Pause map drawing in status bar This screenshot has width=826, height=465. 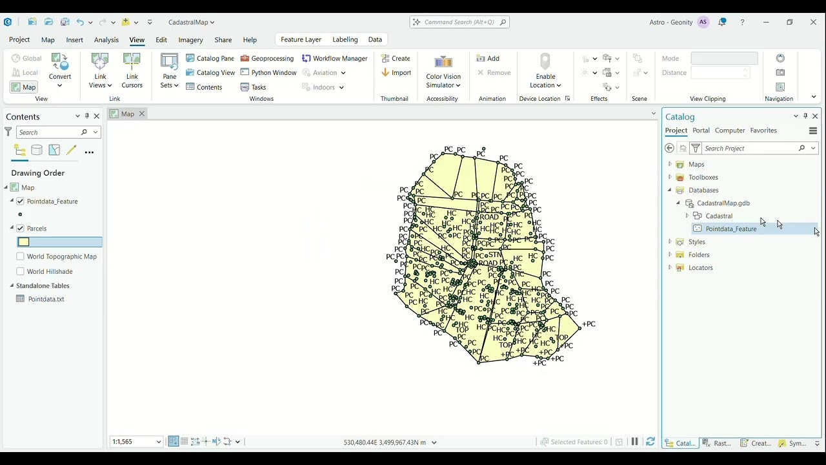tap(634, 442)
